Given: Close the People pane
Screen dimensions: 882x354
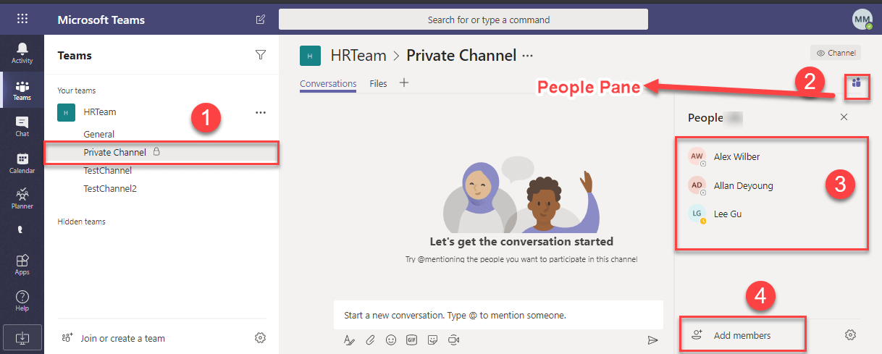Looking at the screenshot, I should pyautogui.click(x=844, y=117).
